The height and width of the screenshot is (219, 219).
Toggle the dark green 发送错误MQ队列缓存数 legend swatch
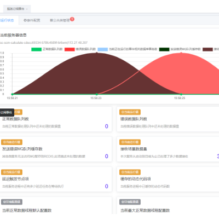coord(164,49)
